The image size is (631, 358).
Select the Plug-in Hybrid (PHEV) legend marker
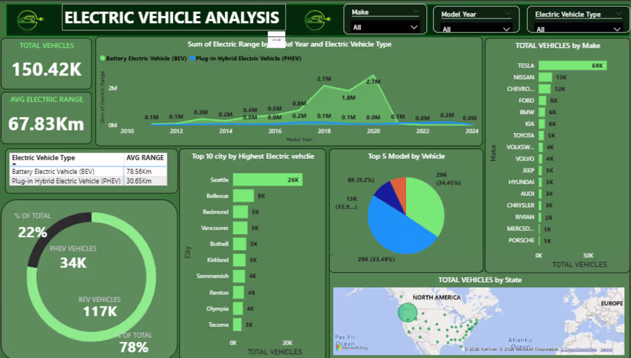[x=192, y=58]
